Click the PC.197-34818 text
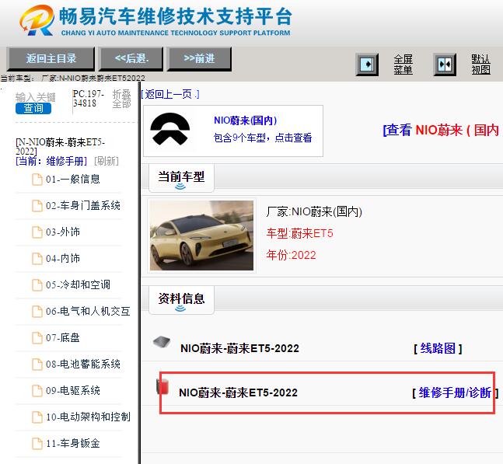Screen dimensions: 503x464 click(x=89, y=99)
